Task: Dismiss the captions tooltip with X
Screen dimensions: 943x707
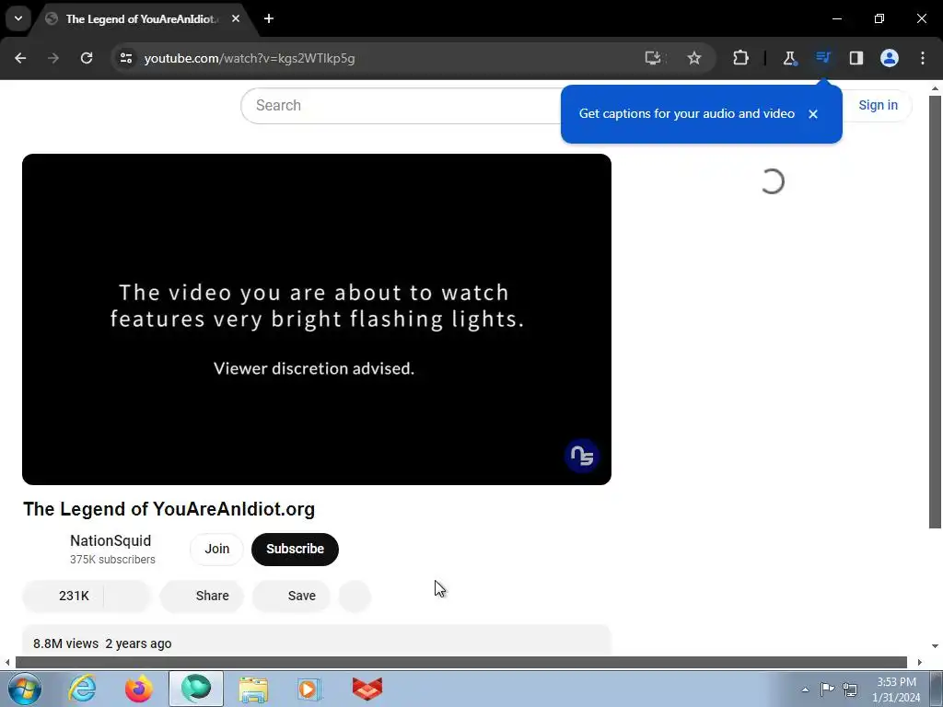Action: [x=813, y=114]
